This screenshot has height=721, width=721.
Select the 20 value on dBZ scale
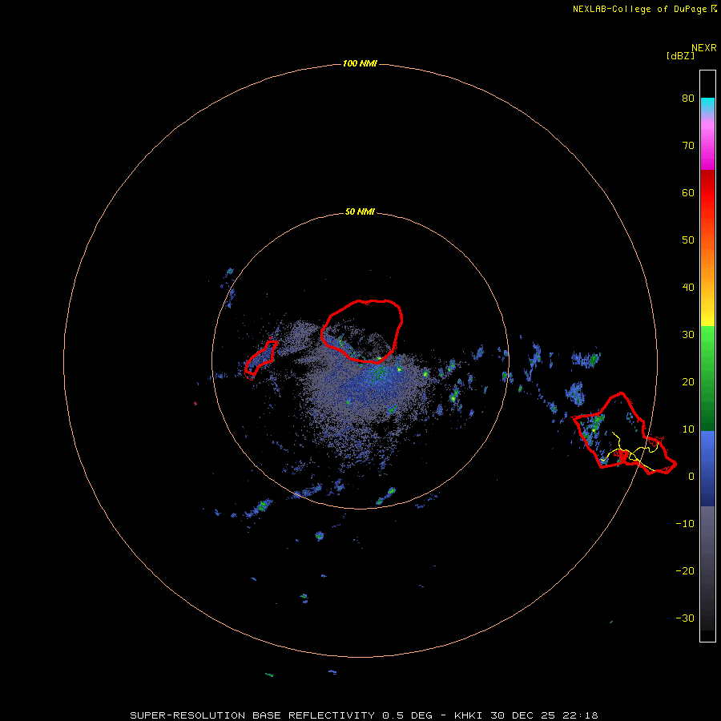(x=688, y=381)
